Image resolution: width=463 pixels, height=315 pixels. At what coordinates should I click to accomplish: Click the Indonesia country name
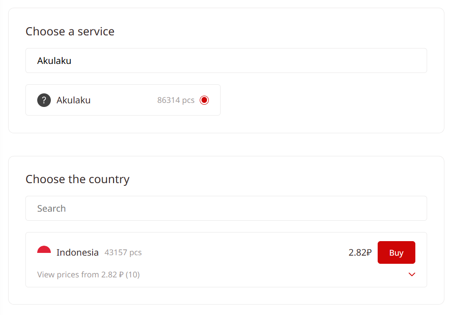[77, 252]
